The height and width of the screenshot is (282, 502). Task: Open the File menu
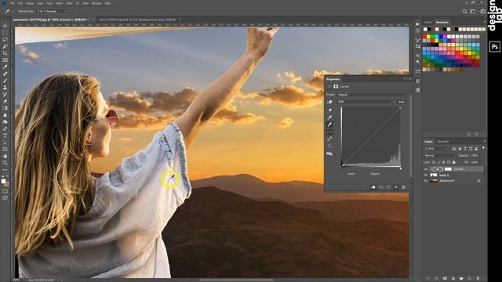tap(13, 3)
